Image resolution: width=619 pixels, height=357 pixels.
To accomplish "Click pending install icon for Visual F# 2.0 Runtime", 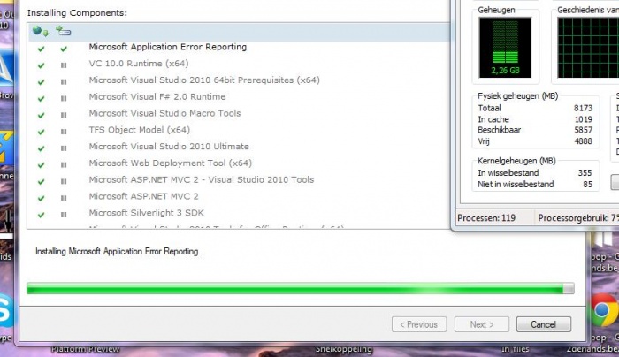I will coord(64,99).
